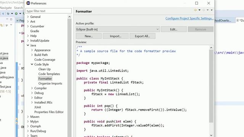This screenshot has height=137, width=244.
Task: Select the Formatter tree item
Action: click(45, 79)
